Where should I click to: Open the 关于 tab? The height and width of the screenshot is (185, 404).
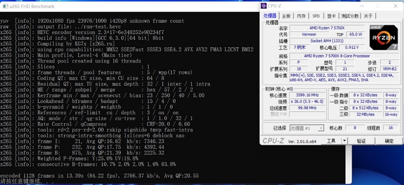point(368,16)
